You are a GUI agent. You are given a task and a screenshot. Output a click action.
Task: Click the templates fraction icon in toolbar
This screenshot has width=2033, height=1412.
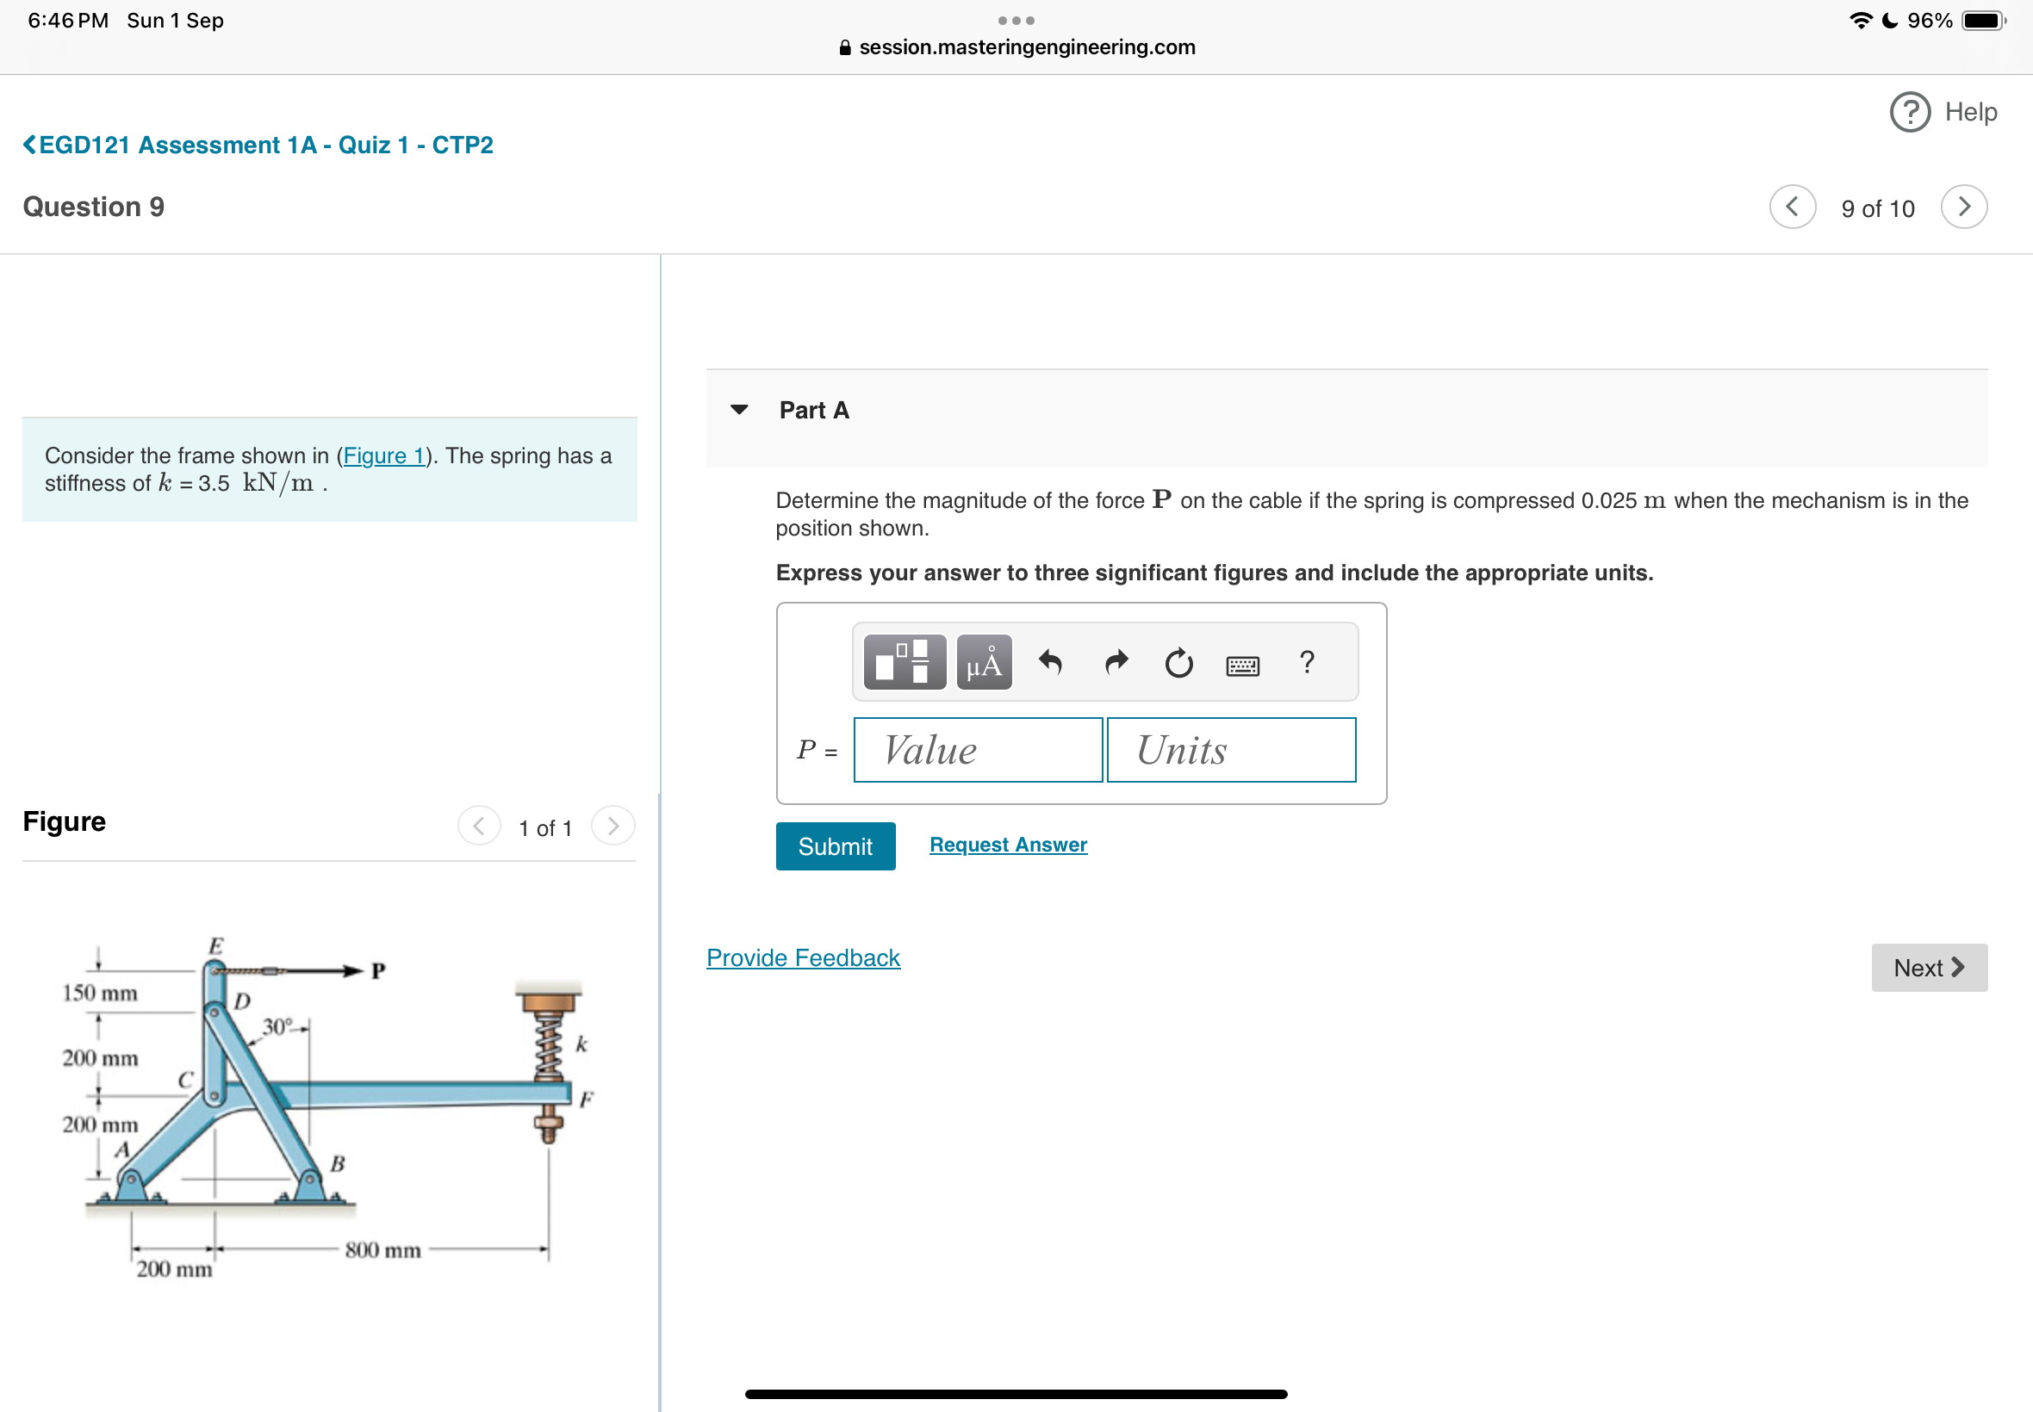[904, 662]
